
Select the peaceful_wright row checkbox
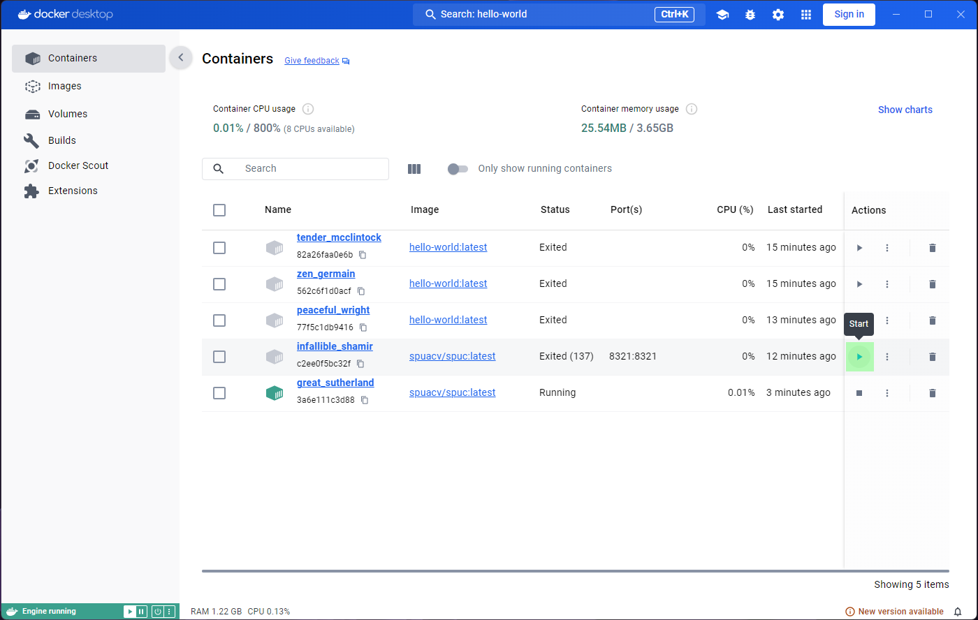(x=219, y=320)
